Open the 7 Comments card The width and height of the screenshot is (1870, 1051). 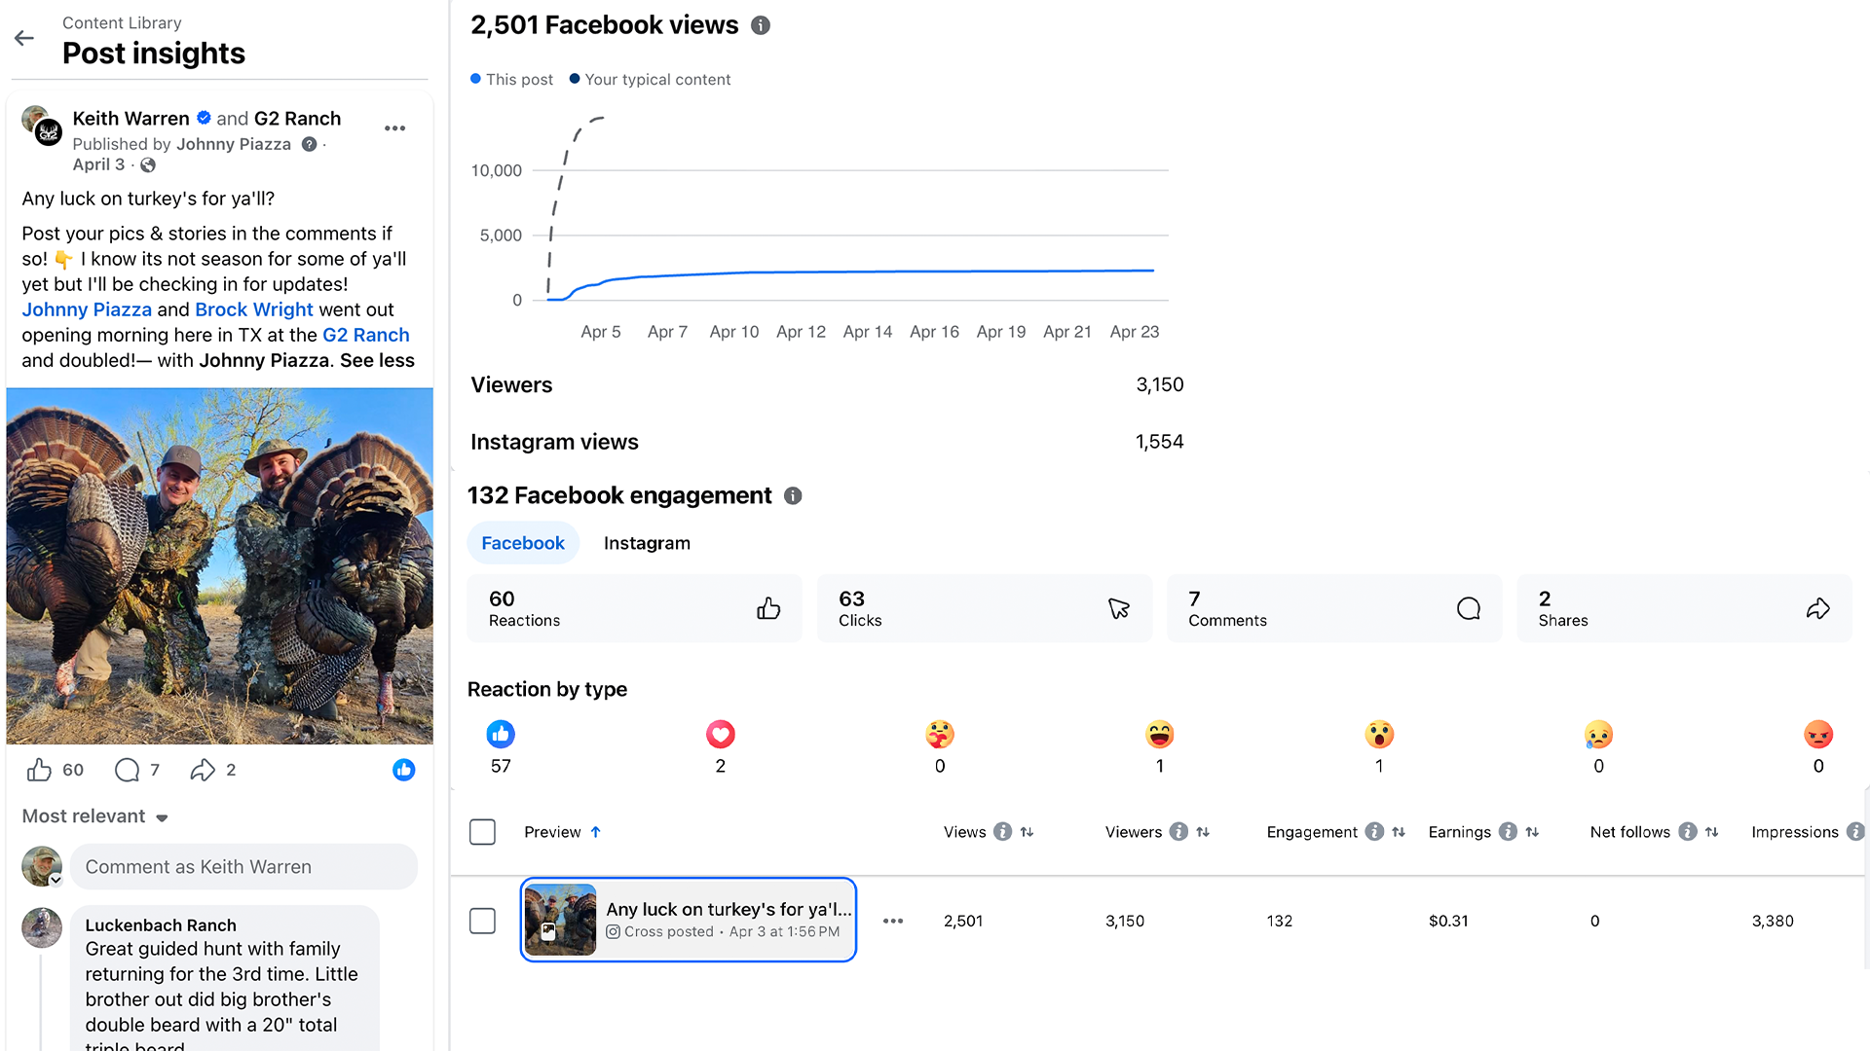tap(1334, 608)
